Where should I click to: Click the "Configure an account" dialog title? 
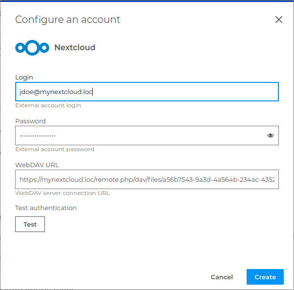[x=67, y=19]
